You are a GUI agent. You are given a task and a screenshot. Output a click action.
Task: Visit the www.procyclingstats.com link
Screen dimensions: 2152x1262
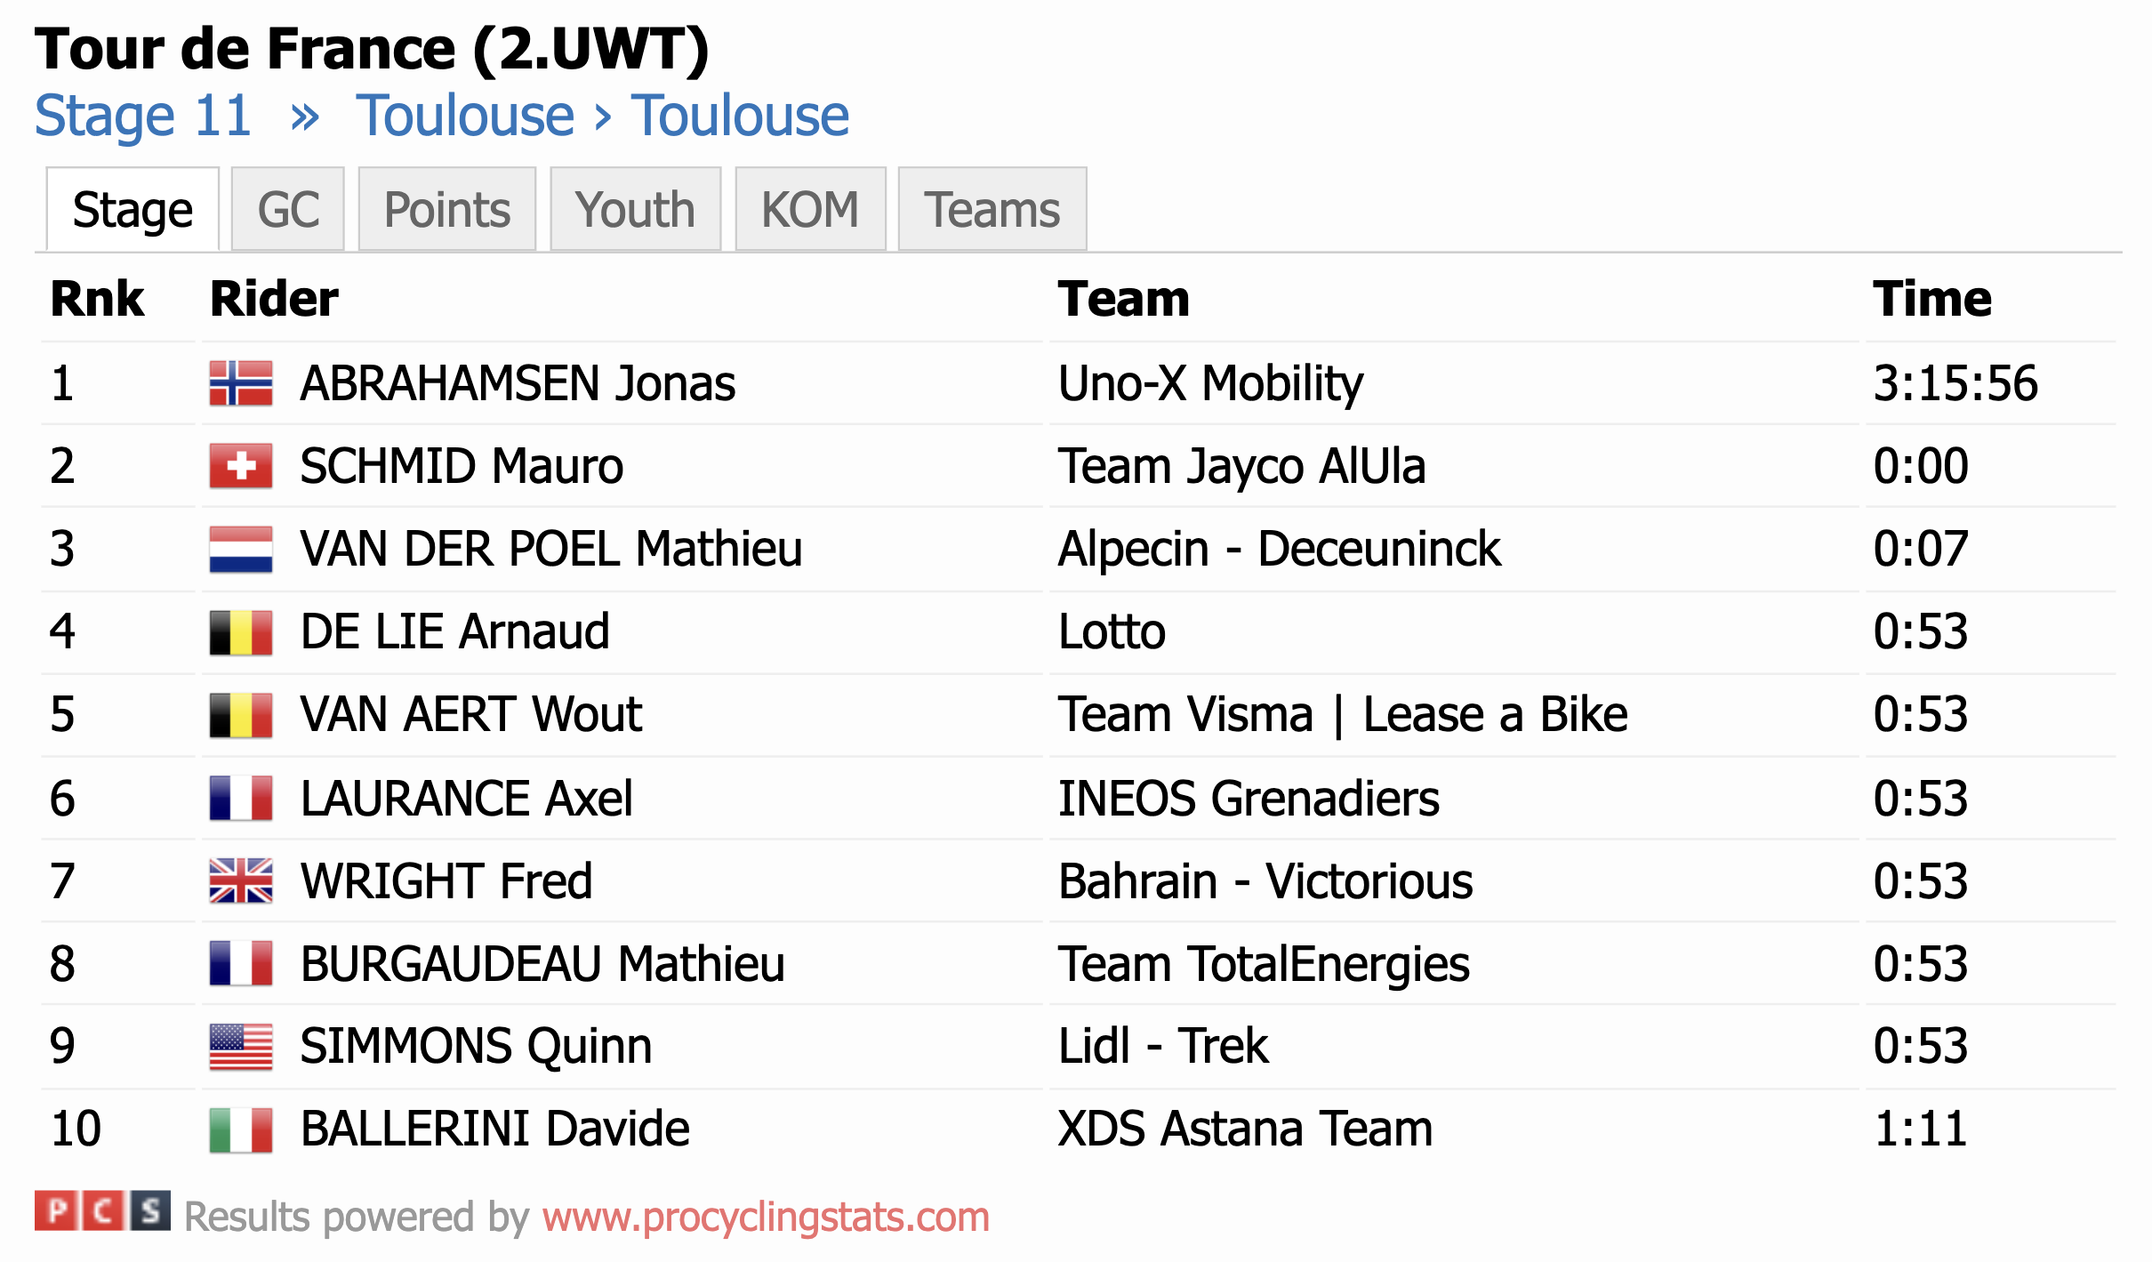766,1217
